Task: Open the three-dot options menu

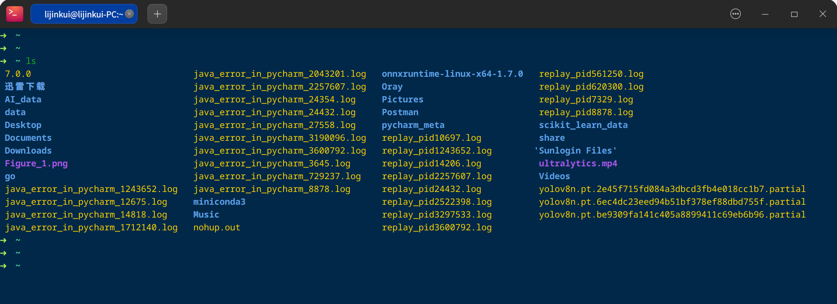Action: (x=735, y=14)
